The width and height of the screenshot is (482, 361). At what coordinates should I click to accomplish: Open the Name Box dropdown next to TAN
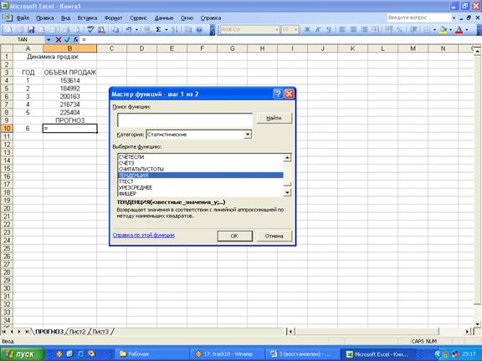49,39
